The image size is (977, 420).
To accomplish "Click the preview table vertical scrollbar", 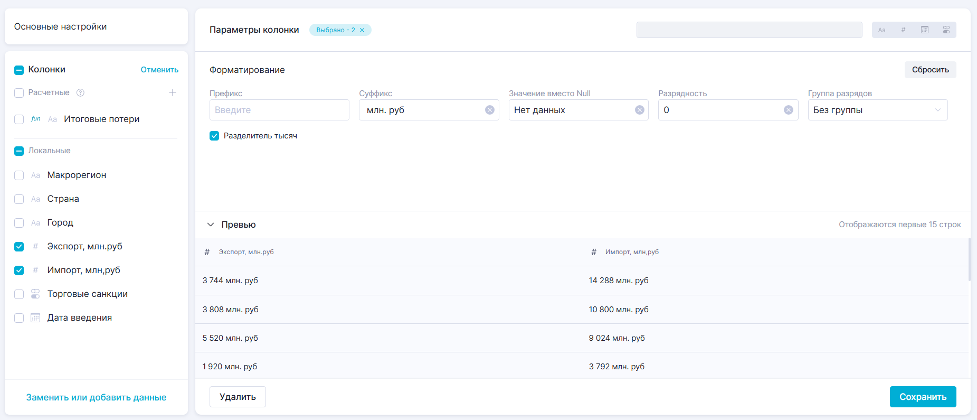I will click(969, 259).
